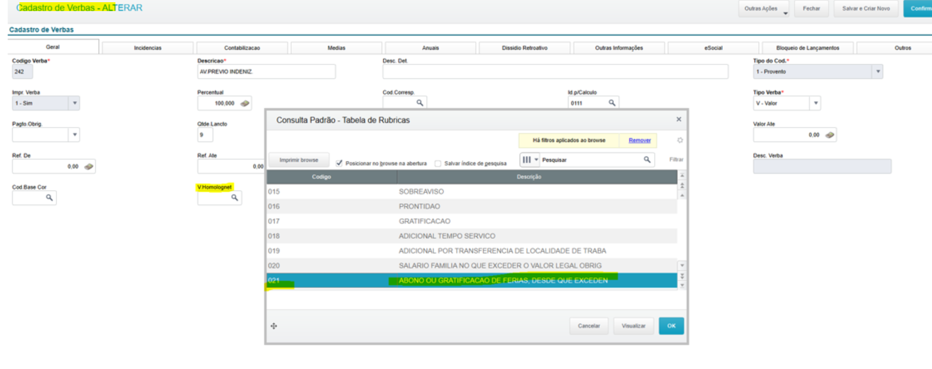Switch to Dissidio Retroativo tab
Screen dimensions: 932x369
[x=525, y=48]
